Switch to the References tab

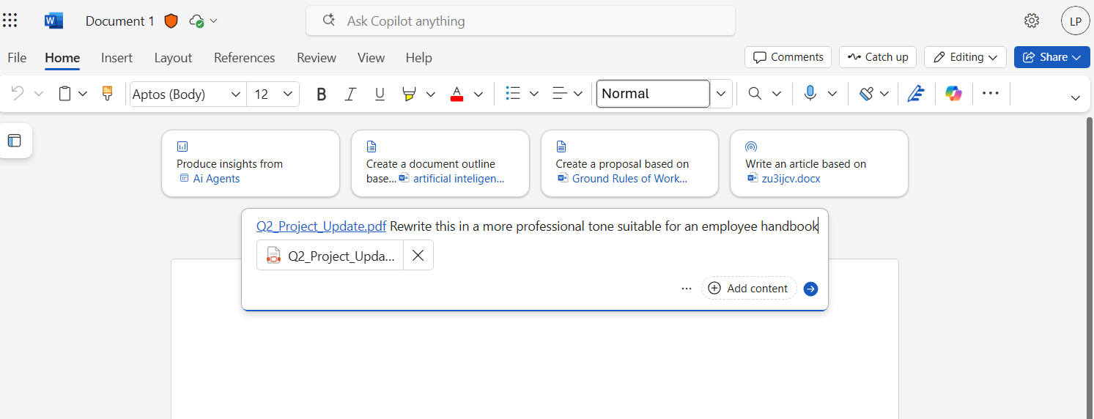tap(245, 58)
